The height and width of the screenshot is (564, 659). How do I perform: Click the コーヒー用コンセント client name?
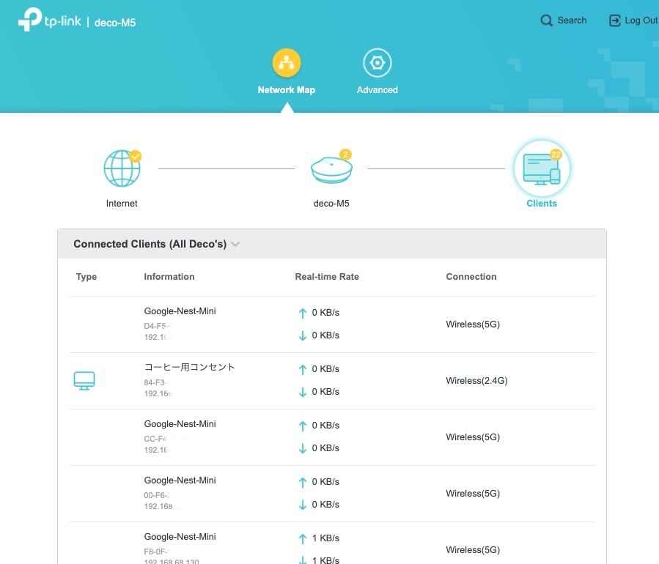click(189, 367)
